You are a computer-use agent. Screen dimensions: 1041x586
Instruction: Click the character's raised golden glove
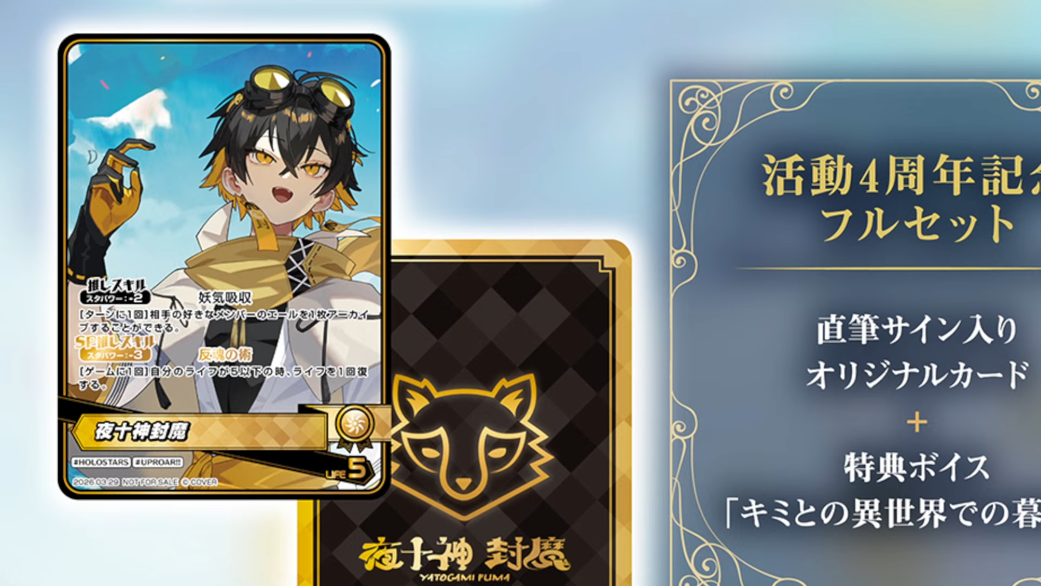coord(117,184)
